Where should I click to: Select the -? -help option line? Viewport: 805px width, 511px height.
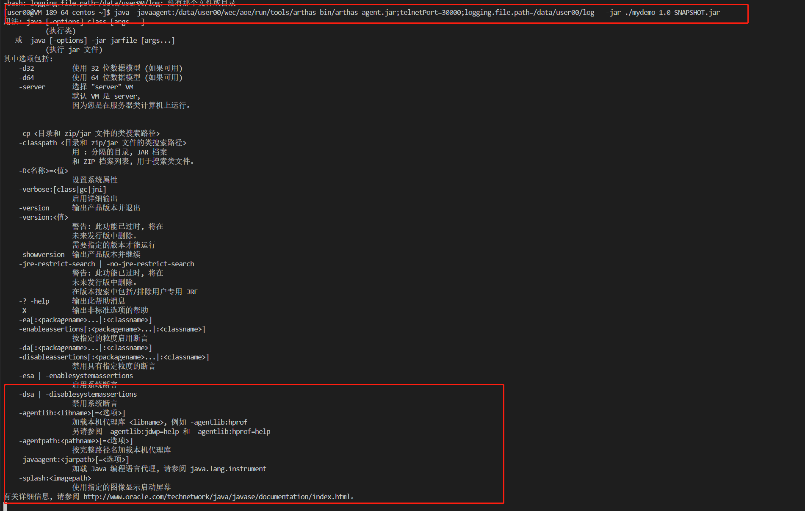[34, 301]
